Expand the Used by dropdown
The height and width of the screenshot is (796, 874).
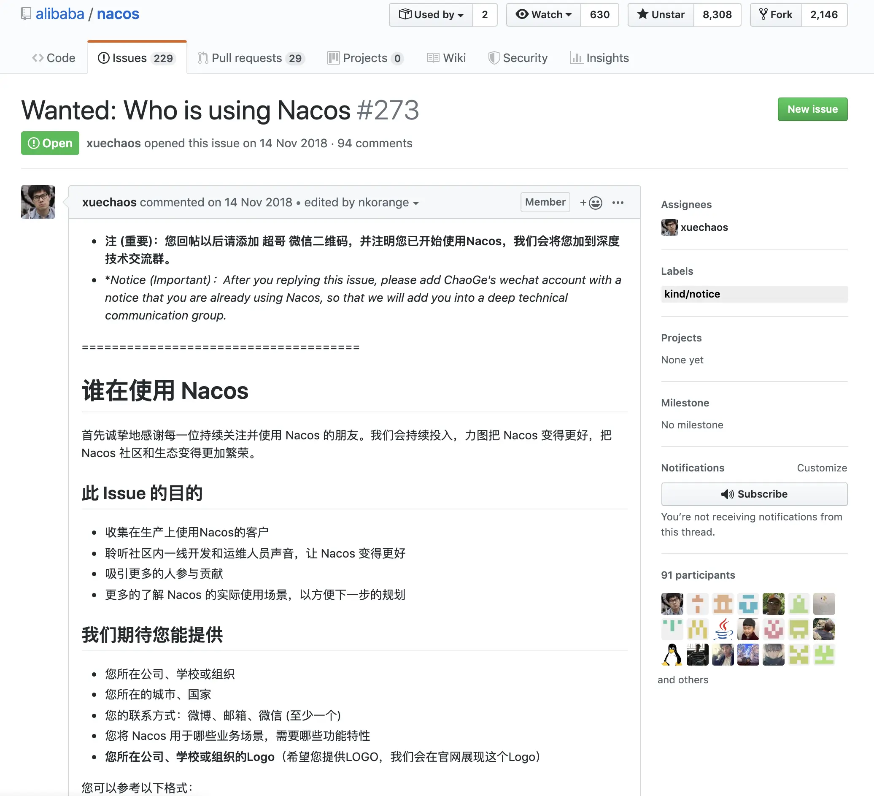(x=431, y=15)
